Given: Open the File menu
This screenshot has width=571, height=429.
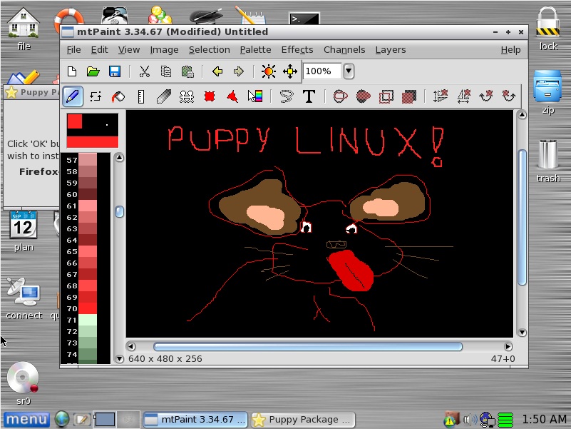Looking at the screenshot, I should (x=73, y=50).
